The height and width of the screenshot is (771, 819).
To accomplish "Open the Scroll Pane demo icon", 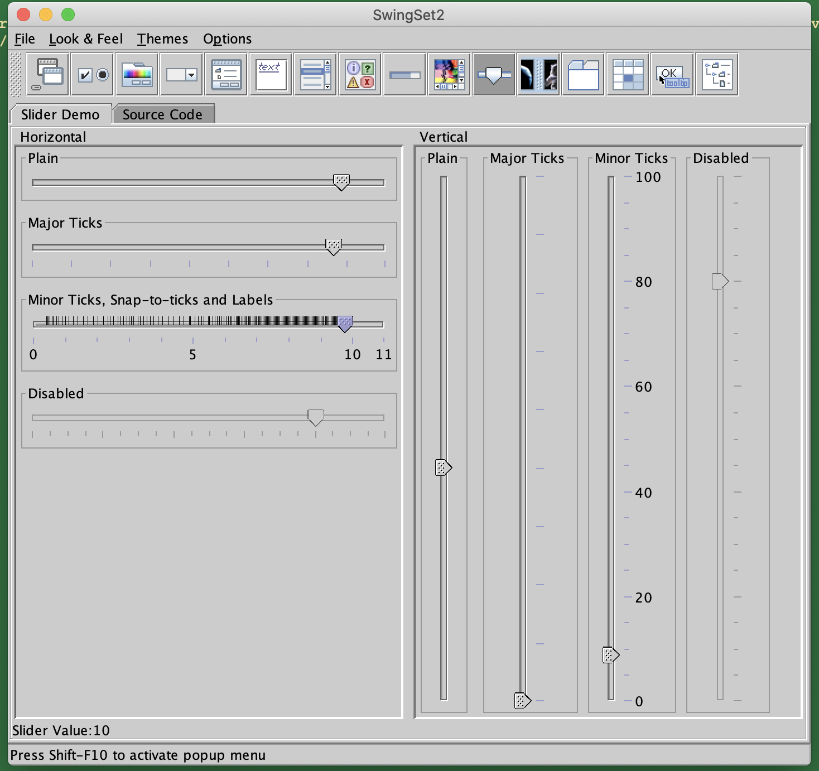I will (449, 75).
